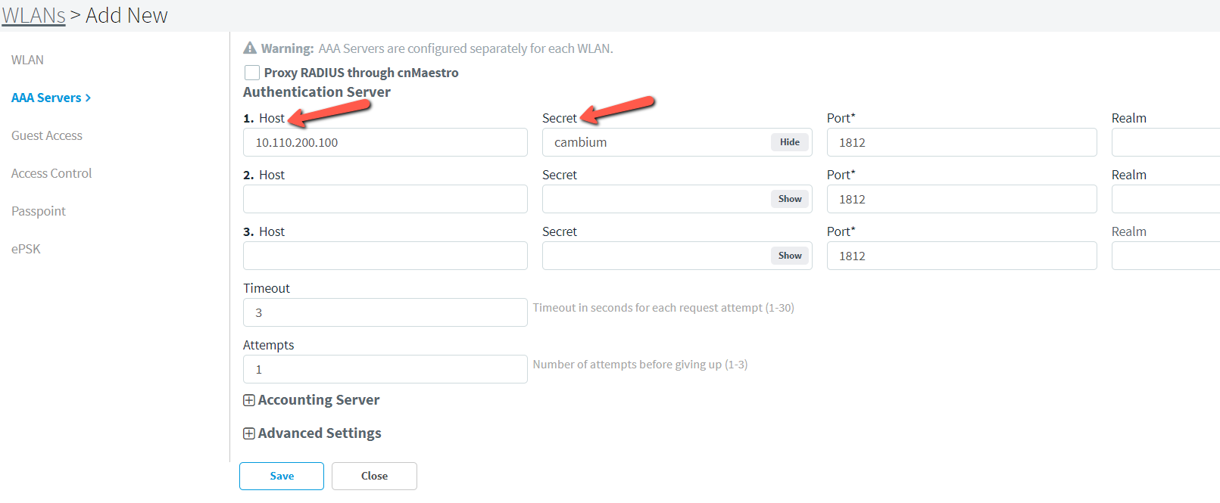Open the WLANs breadcrumb link
The width and height of the screenshot is (1220, 503).
click(33, 15)
